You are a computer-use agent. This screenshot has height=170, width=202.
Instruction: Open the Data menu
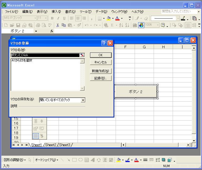101,12
